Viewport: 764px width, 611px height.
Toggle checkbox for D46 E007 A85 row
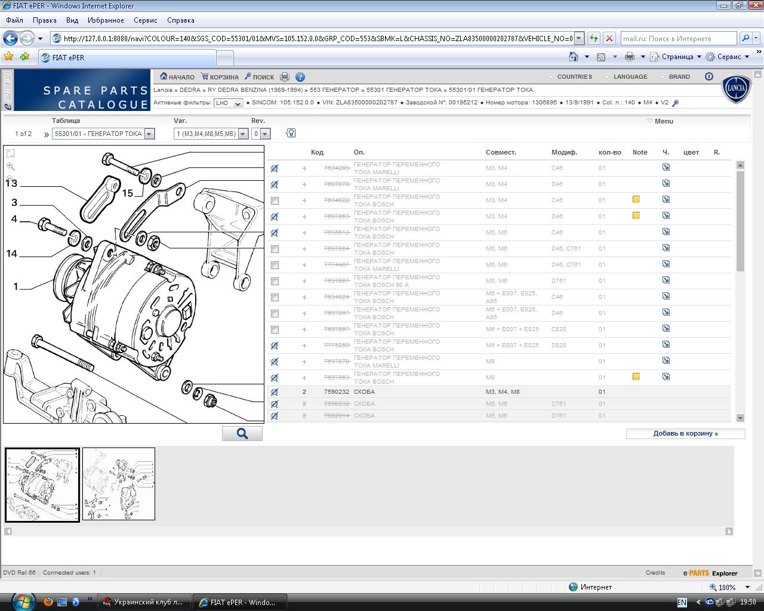tap(275, 314)
